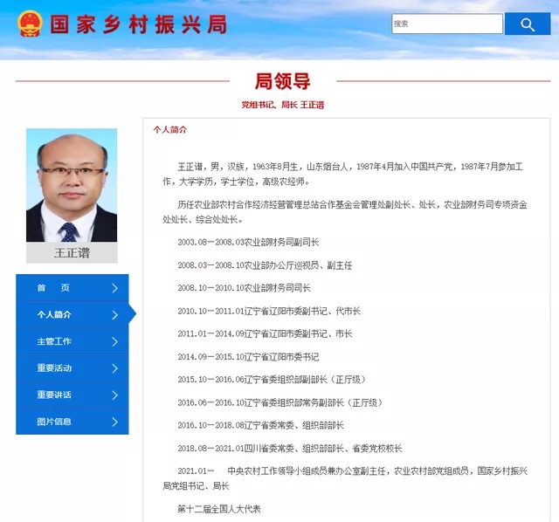Click the chevron arrow beside 主管工作
Viewport: 559px width, 522px height.
click(115, 341)
